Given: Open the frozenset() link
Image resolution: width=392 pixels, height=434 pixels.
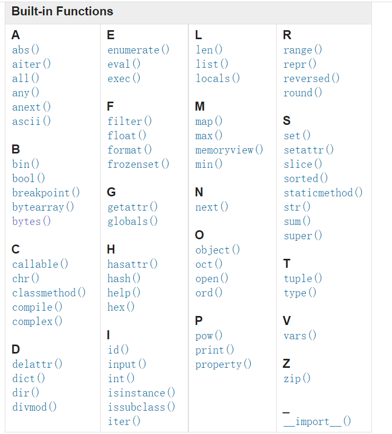Looking at the screenshot, I should point(138,164).
